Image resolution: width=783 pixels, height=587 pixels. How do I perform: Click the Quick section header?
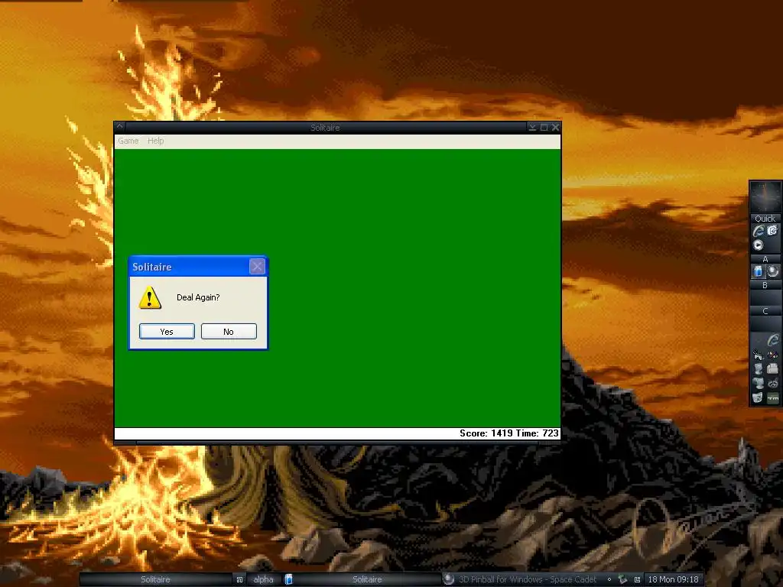click(765, 219)
